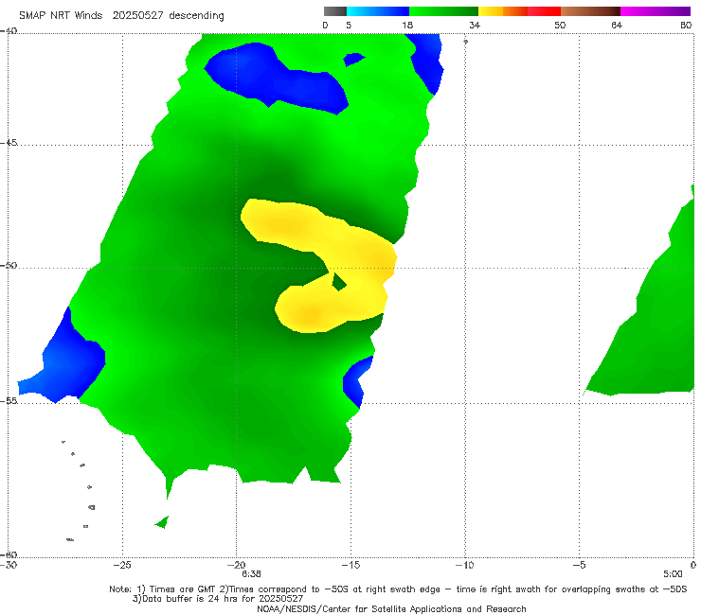701x615 pixels.
Task: Click the color bar label '50'
Action: 560,25
